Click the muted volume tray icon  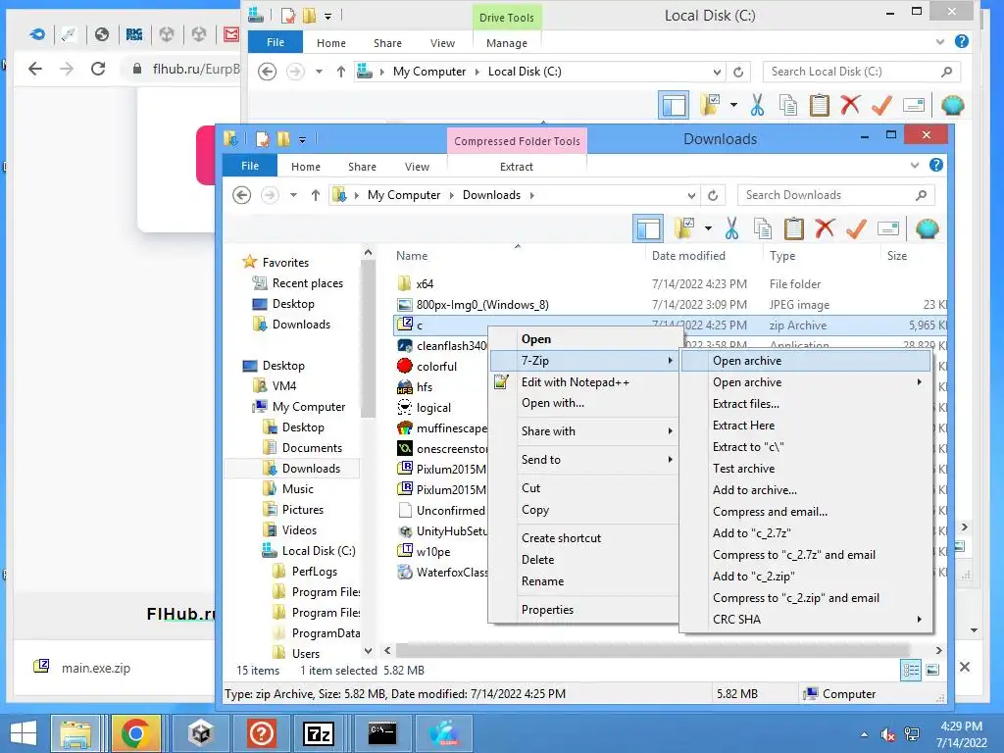pos(887,734)
